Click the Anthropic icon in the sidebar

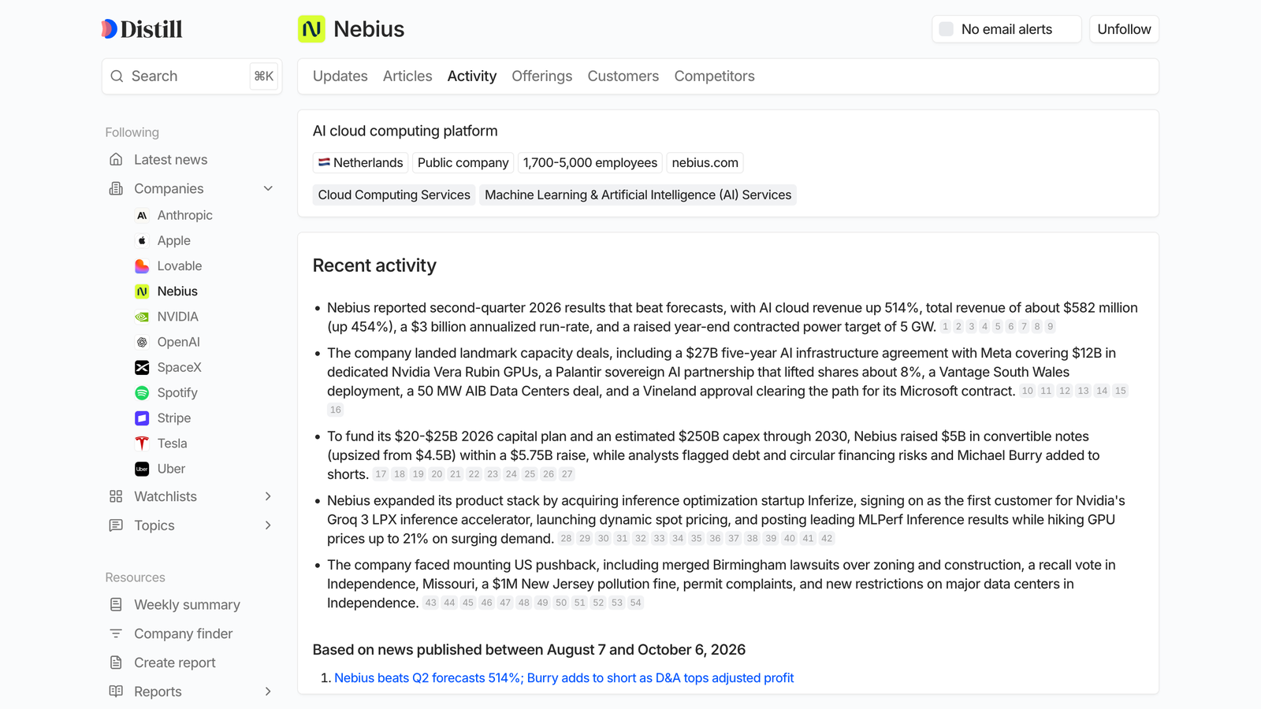(x=142, y=215)
